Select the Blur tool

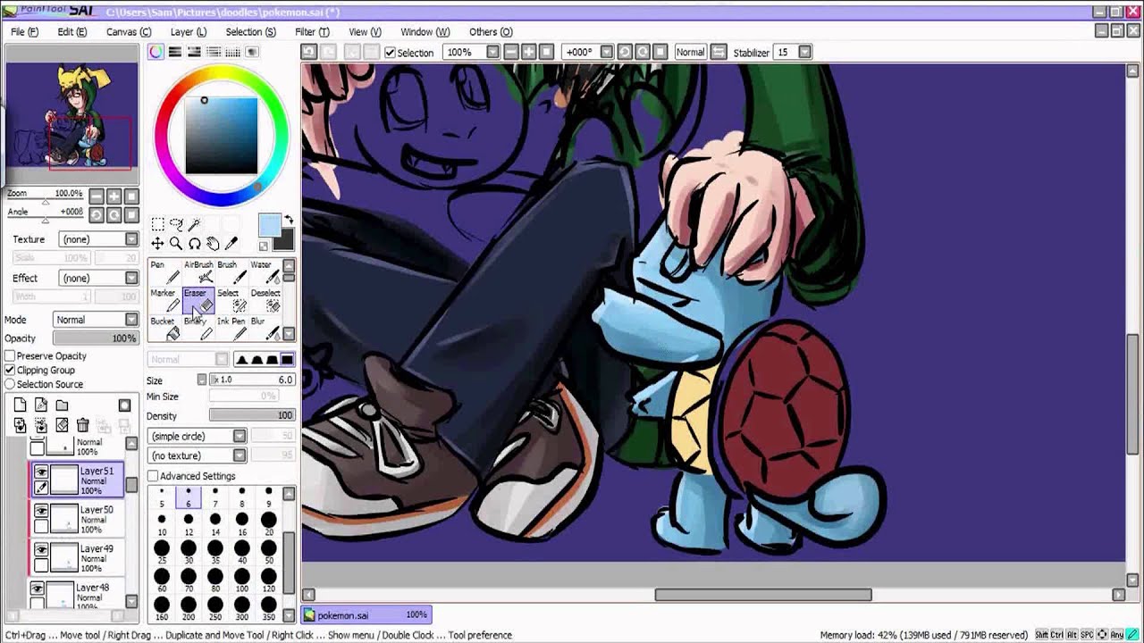pos(265,329)
